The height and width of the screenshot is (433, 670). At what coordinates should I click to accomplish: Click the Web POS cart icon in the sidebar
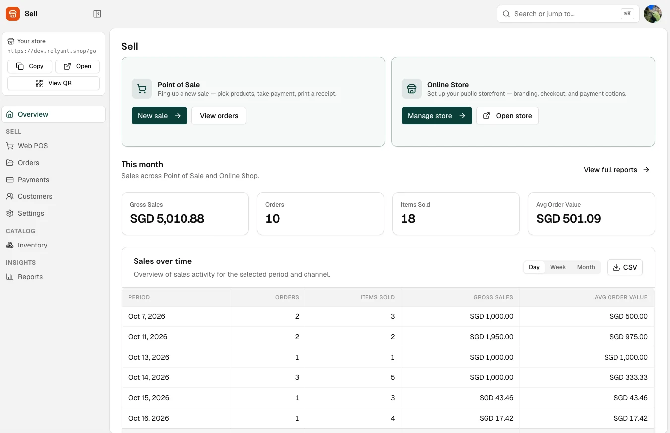(x=10, y=146)
